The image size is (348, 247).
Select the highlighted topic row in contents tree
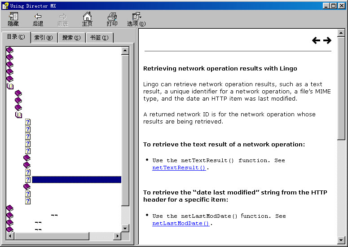(x=77, y=180)
